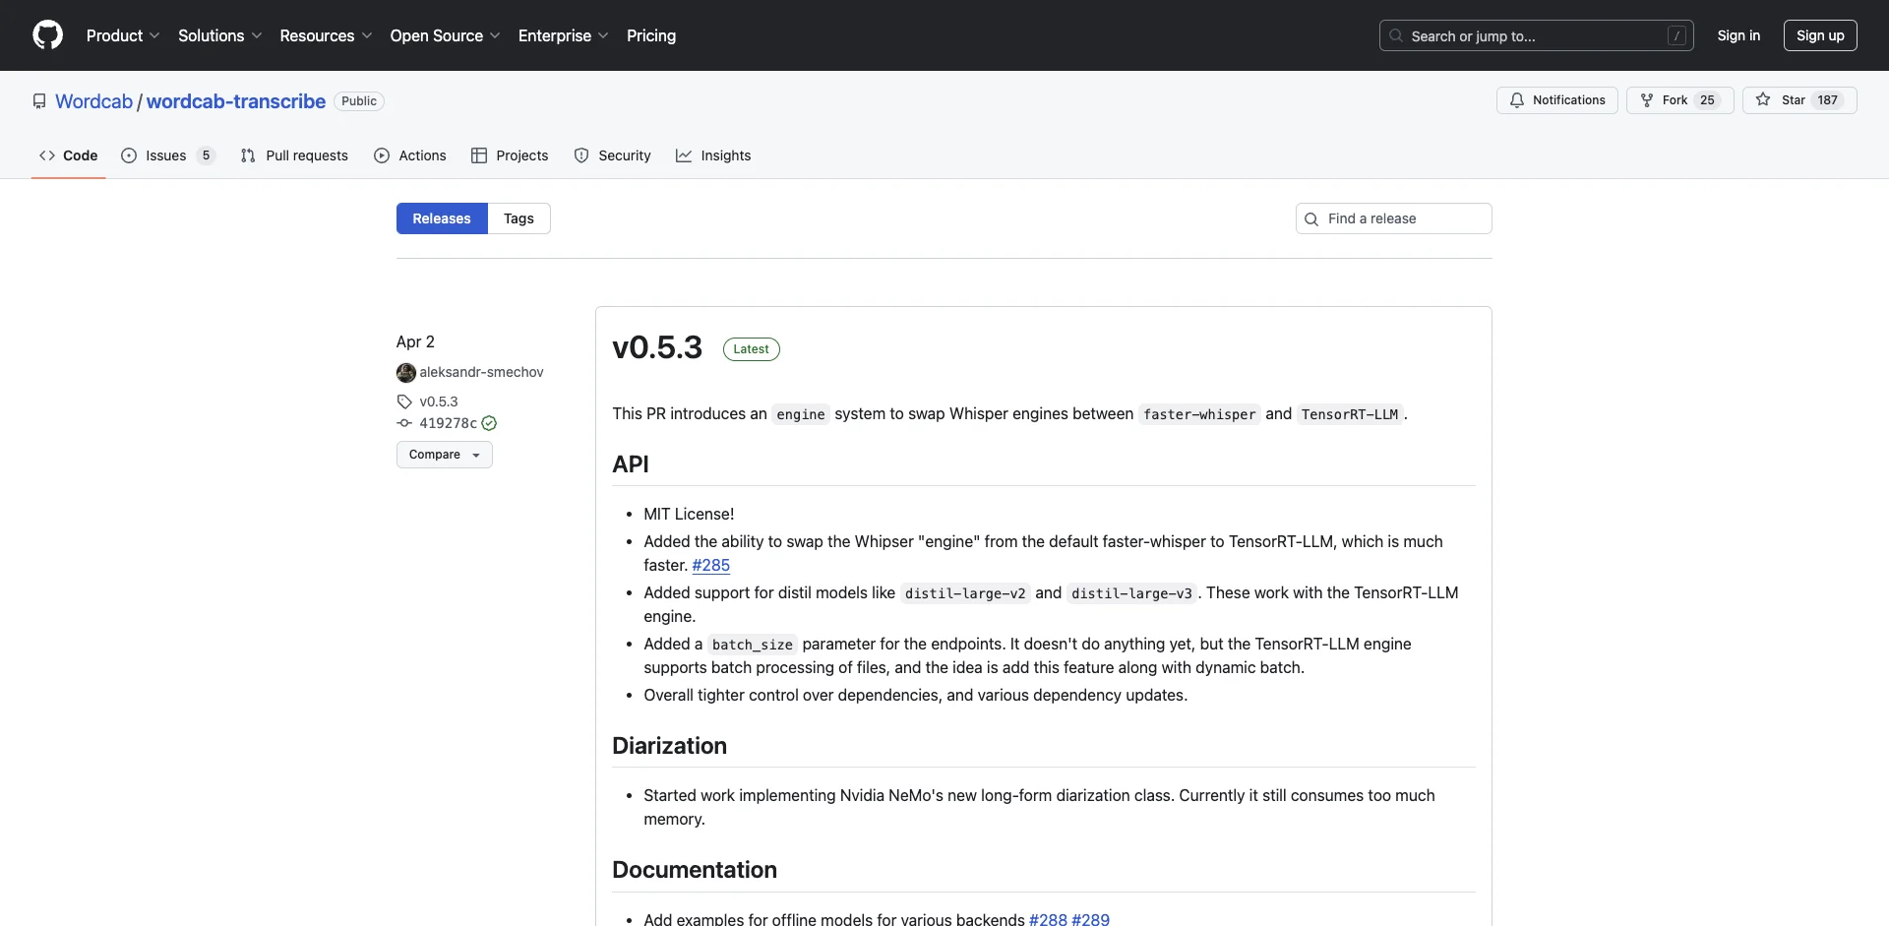Click the aleksandr-smechov avatar
This screenshot has height=926, width=1889.
406,373
